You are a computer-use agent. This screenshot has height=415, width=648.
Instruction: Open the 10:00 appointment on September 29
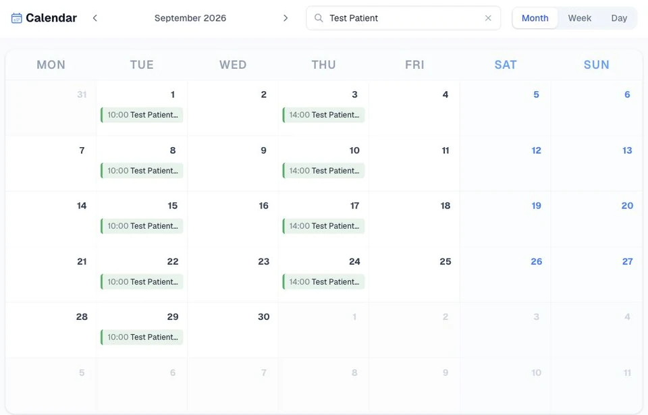point(142,337)
